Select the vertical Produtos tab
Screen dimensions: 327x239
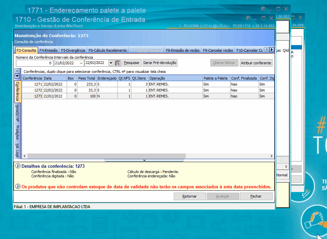(18, 133)
